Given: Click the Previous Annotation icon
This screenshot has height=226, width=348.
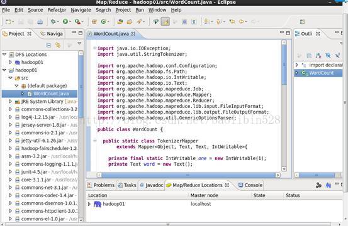Looking at the screenshot, I should coord(218,21).
